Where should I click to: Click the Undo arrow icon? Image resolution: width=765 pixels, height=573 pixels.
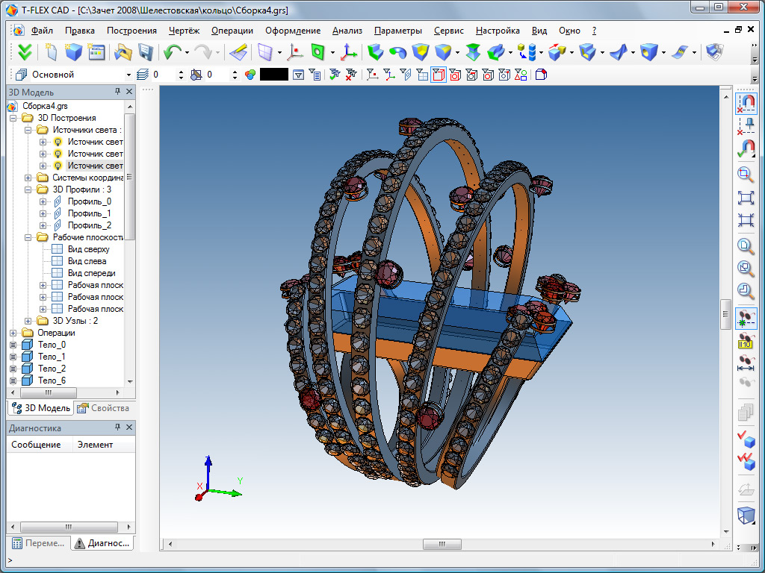tap(173, 52)
